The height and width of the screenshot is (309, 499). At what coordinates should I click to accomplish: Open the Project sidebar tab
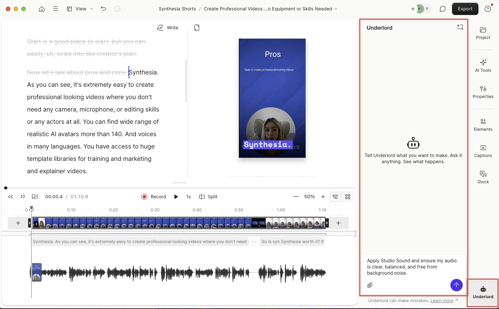[x=483, y=33]
